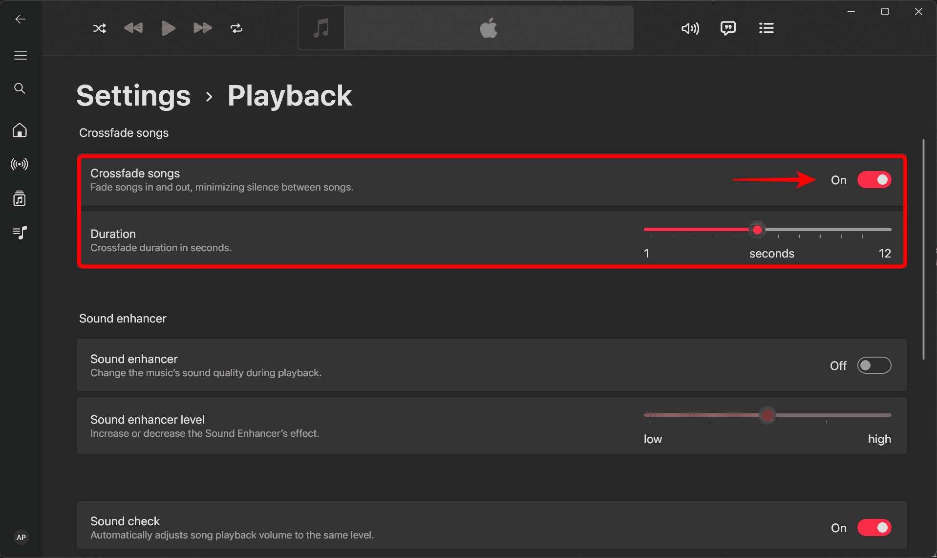
Task: Open the Radio section in sidebar
Action: pyautogui.click(x=20, y=164)
